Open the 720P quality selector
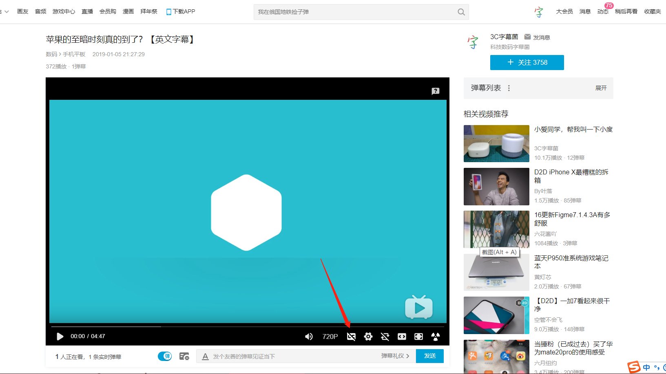 (x=330, y=337)
